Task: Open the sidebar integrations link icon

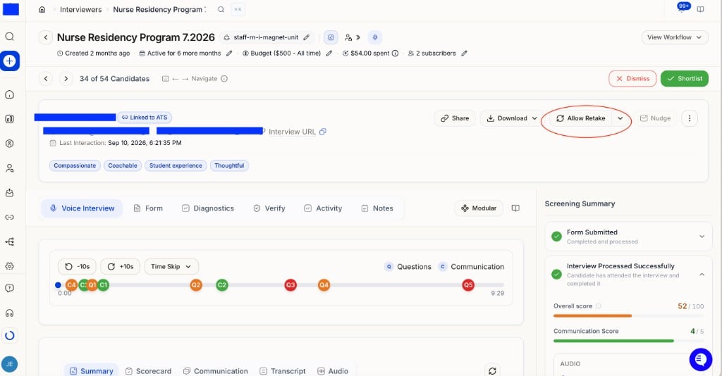Action: click(x=10, y=217)
